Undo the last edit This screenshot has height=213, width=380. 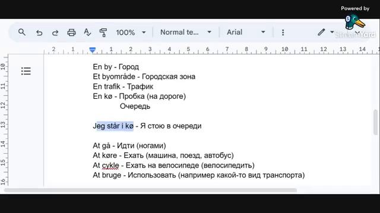tap(39, 33)
